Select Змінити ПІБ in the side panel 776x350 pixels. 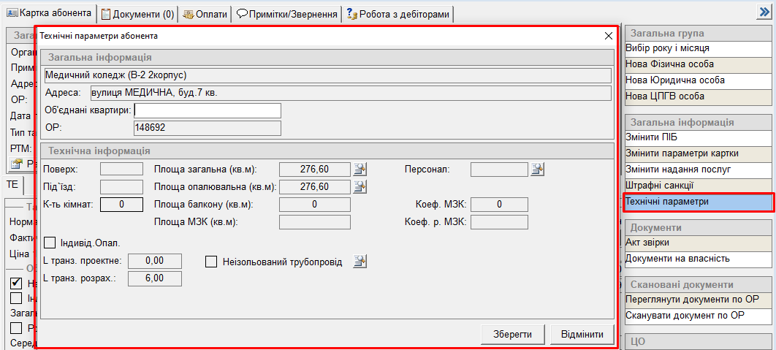pos(698,137)
